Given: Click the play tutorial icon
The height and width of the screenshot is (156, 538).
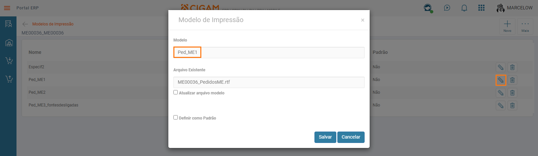Looking at the screenshot, I should (447, 8).
